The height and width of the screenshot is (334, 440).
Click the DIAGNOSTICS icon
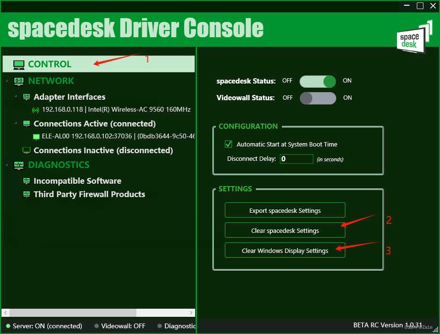coord(19,165)
